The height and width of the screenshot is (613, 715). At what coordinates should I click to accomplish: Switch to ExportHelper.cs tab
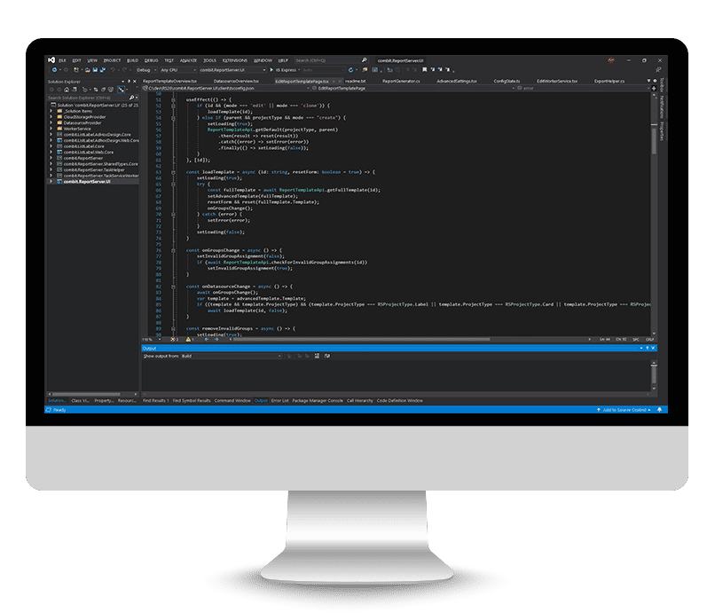609,82
